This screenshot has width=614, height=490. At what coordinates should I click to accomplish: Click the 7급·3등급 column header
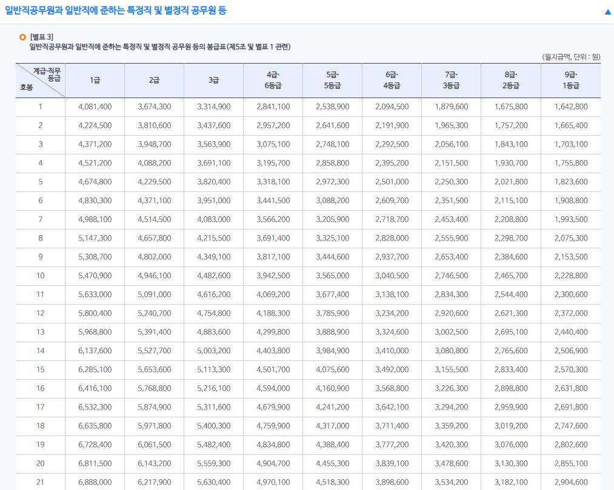451,81
